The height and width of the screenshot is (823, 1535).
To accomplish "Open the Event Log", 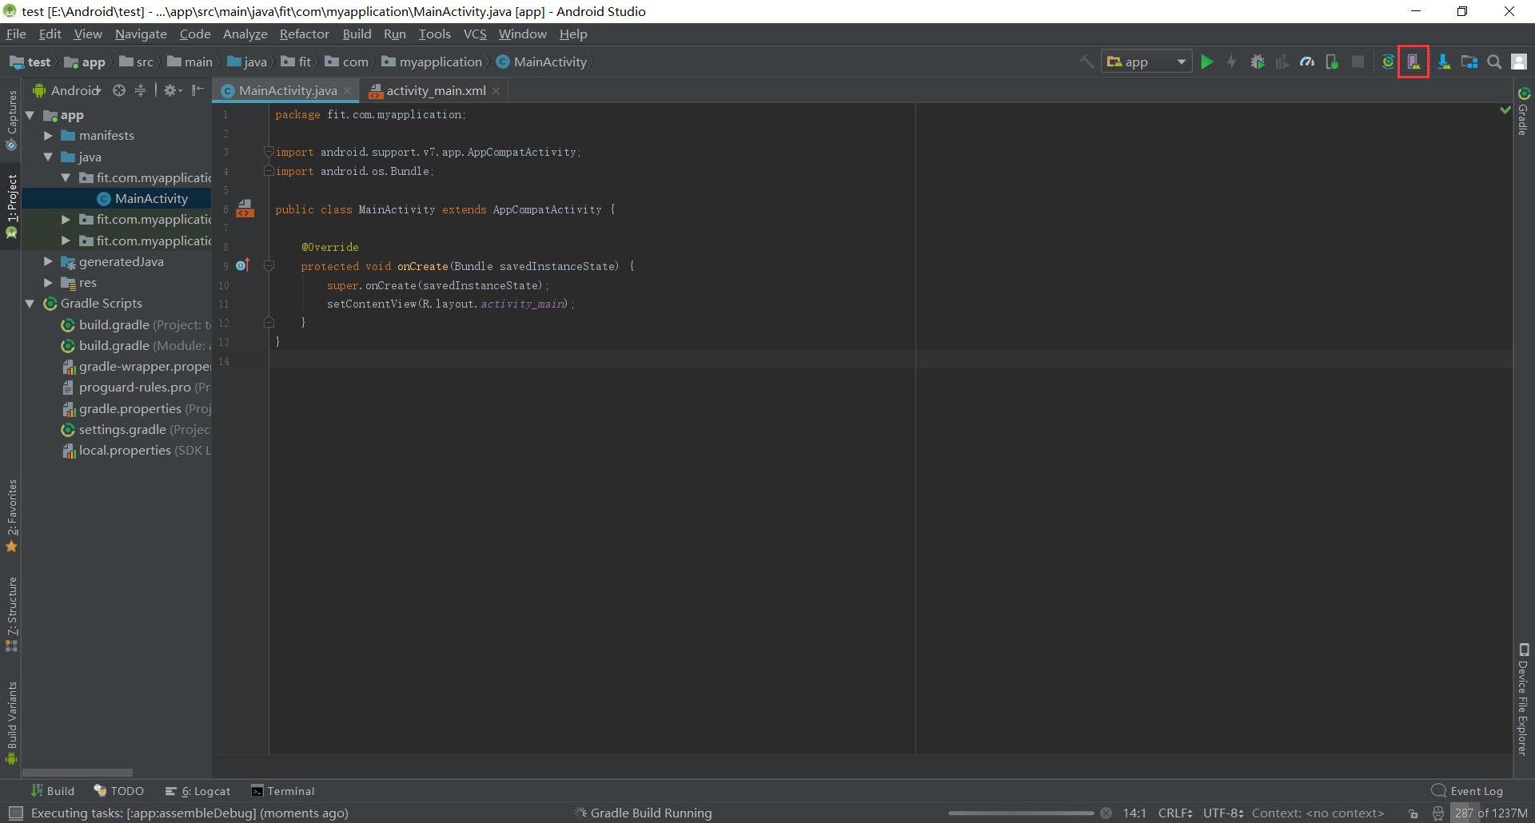I will (1467, 791).
